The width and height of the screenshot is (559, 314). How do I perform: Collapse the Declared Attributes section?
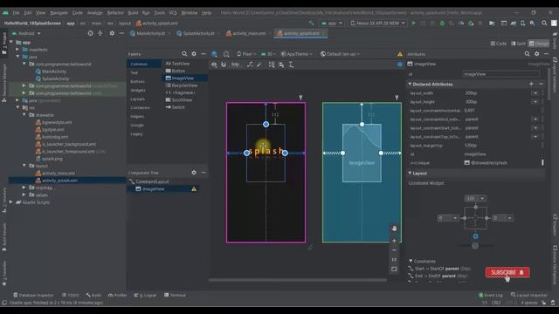click(410, 84)
